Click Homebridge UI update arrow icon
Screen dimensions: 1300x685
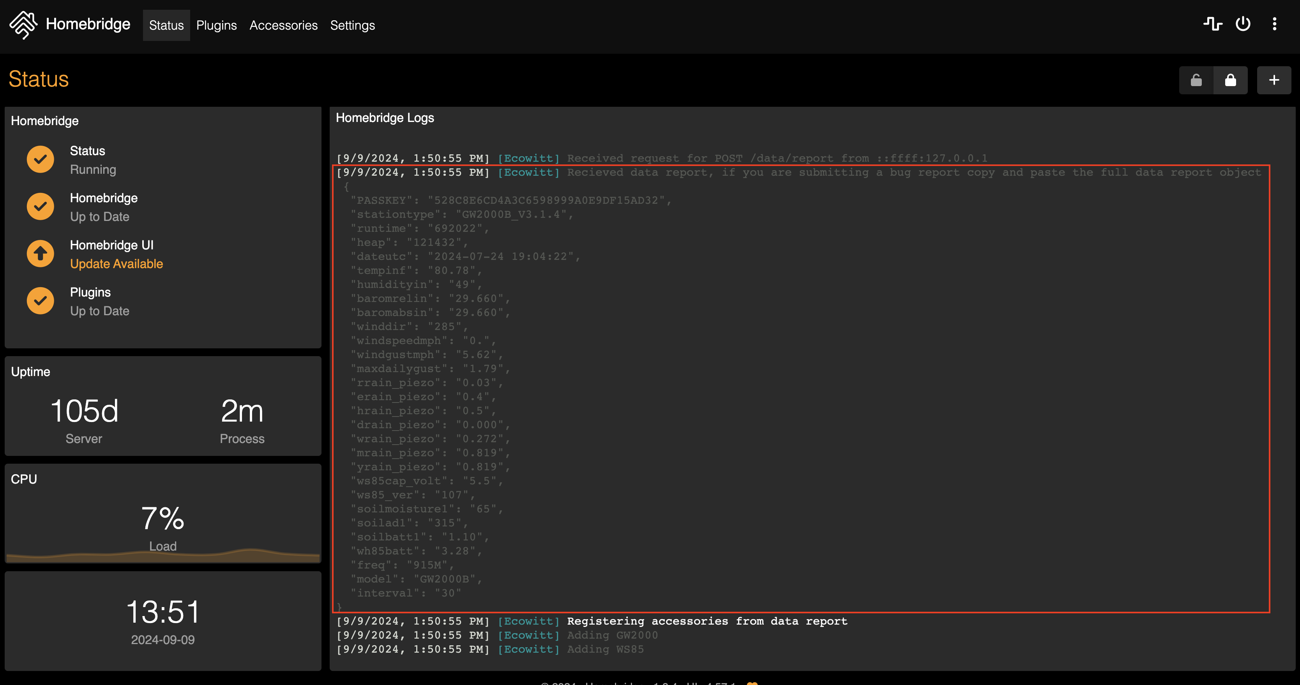41,253
